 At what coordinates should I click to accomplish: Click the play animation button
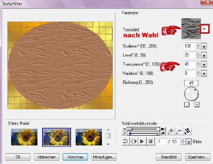click(x=142, y=142)
